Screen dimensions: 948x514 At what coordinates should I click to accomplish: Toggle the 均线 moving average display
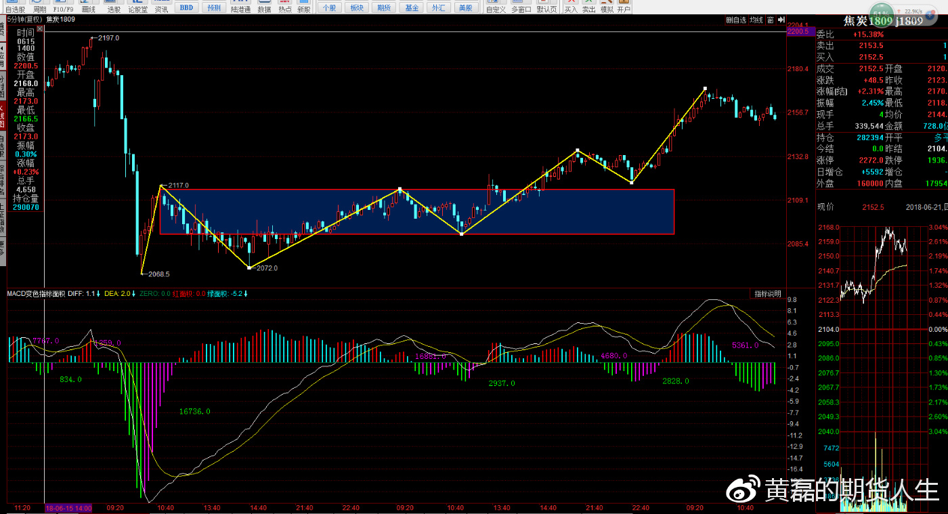coord(756,20)
